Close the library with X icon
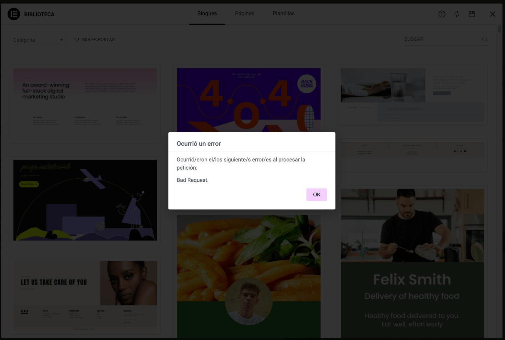Image resolution: width=505 pixels, height=340 pixels. 492,14
